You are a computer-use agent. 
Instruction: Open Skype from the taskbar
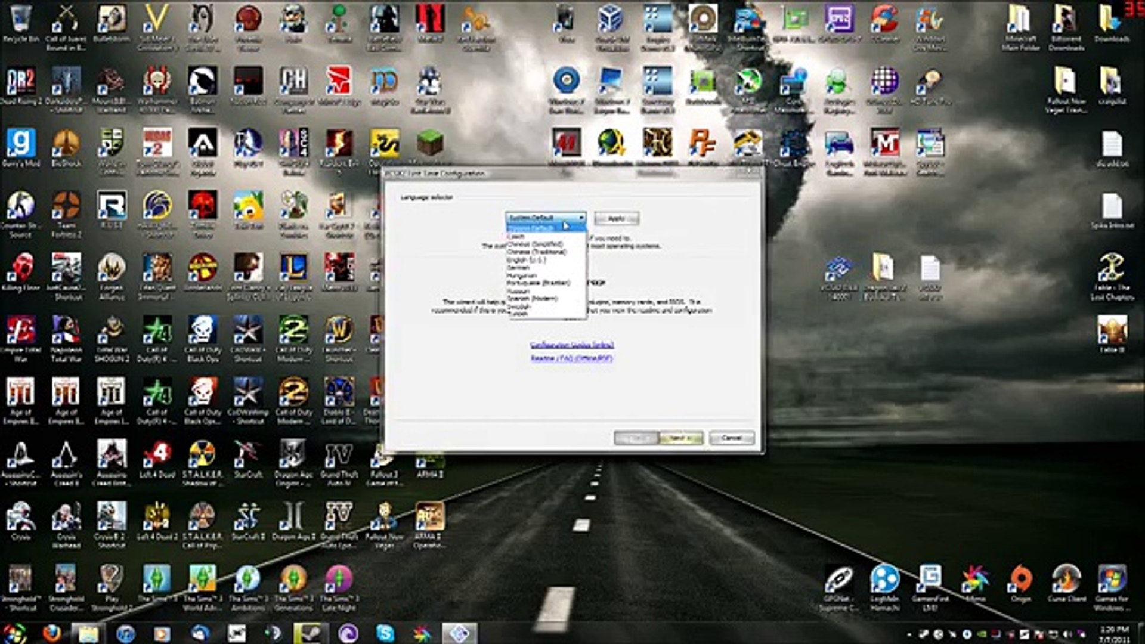(x=385, y=633)
